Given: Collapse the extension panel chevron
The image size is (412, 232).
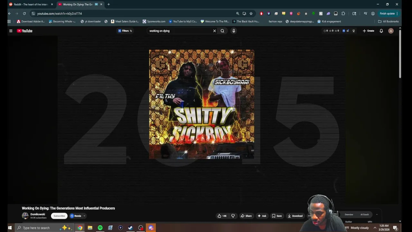Looking at the screenshot, I should coord(377,215).
